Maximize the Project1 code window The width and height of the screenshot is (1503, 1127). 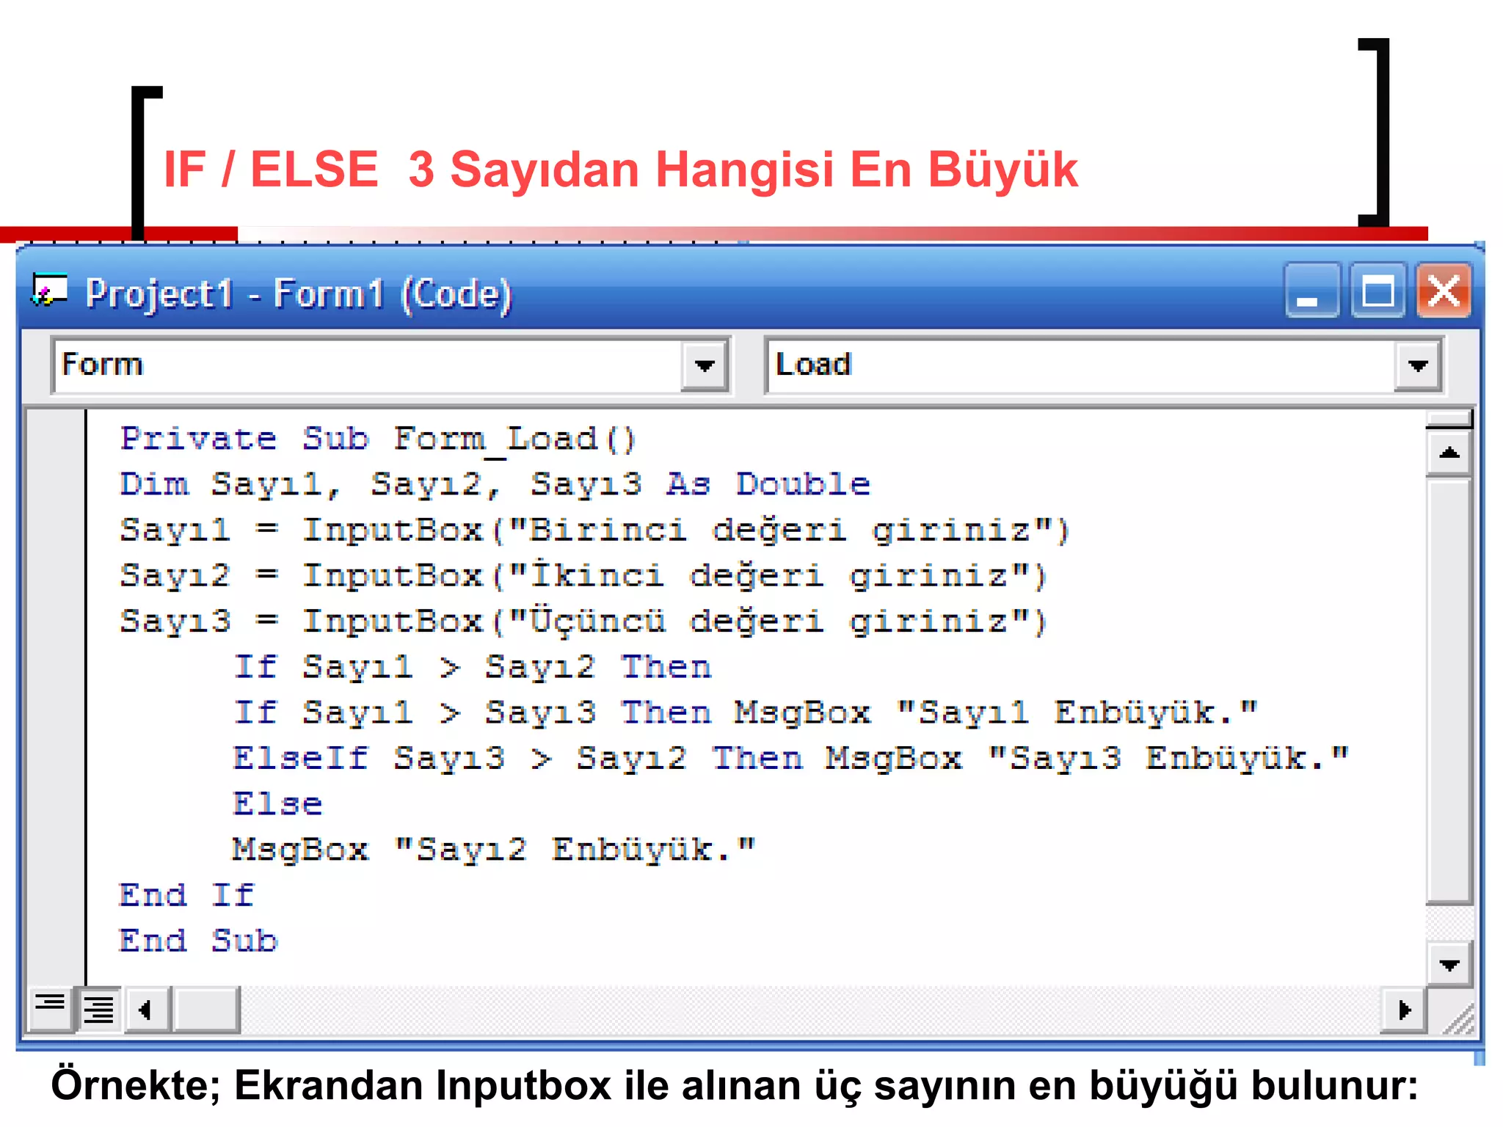[x=1378, y=291]
